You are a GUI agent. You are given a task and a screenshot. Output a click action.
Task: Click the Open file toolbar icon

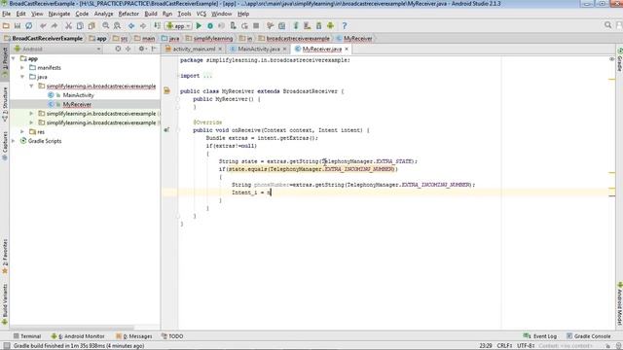click(6, 26)
